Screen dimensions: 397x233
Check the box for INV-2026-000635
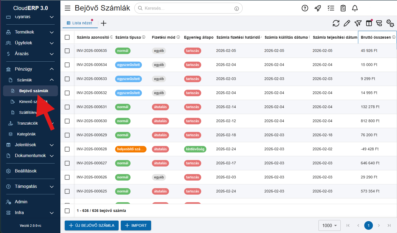[67, 51]
